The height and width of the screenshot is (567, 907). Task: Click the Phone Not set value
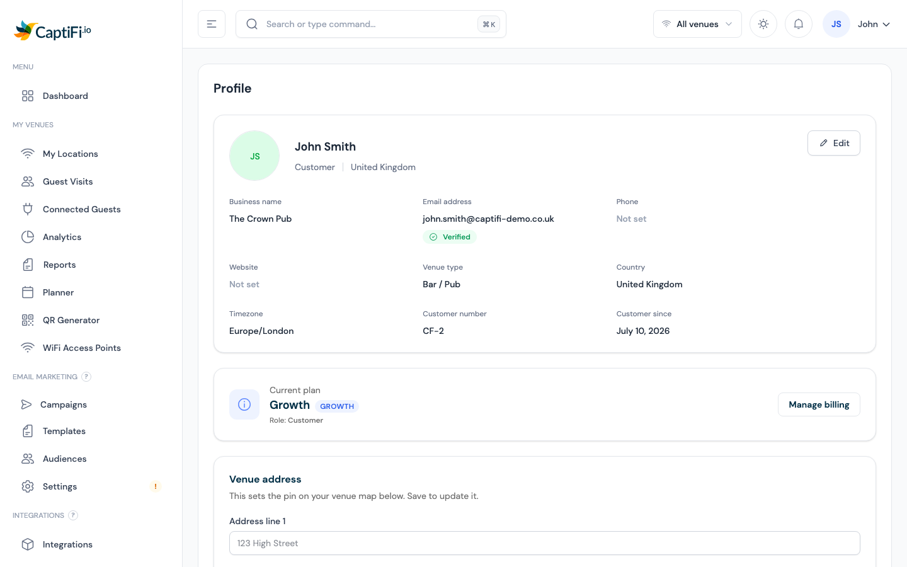pos(631,219)
